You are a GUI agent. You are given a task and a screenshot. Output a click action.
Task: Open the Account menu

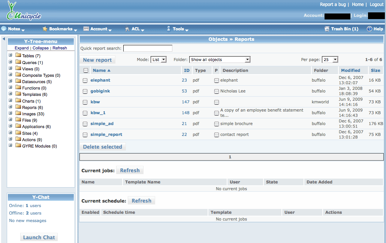pyautogui.click(x=98, y=29)
